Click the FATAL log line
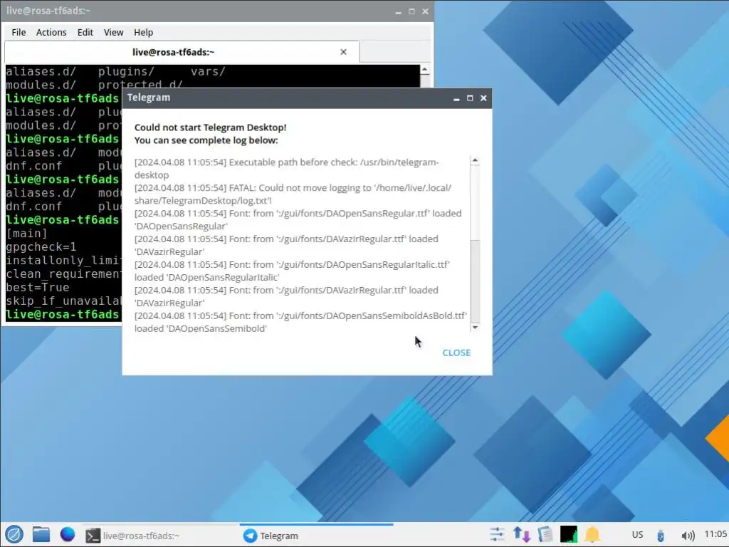Viewport: 729px width, 547px height. 293,194
